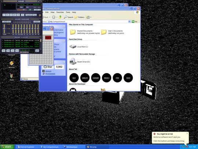The height and width of the screenshot is (149, 198).
Task: Open Shared Documents folder
Action: (x=85, y=32)
